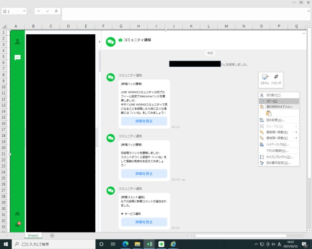Viewport: 312px width, 249px height.
Task: Open the LINE WORKS W icon on taskbar
Action: 161,244
